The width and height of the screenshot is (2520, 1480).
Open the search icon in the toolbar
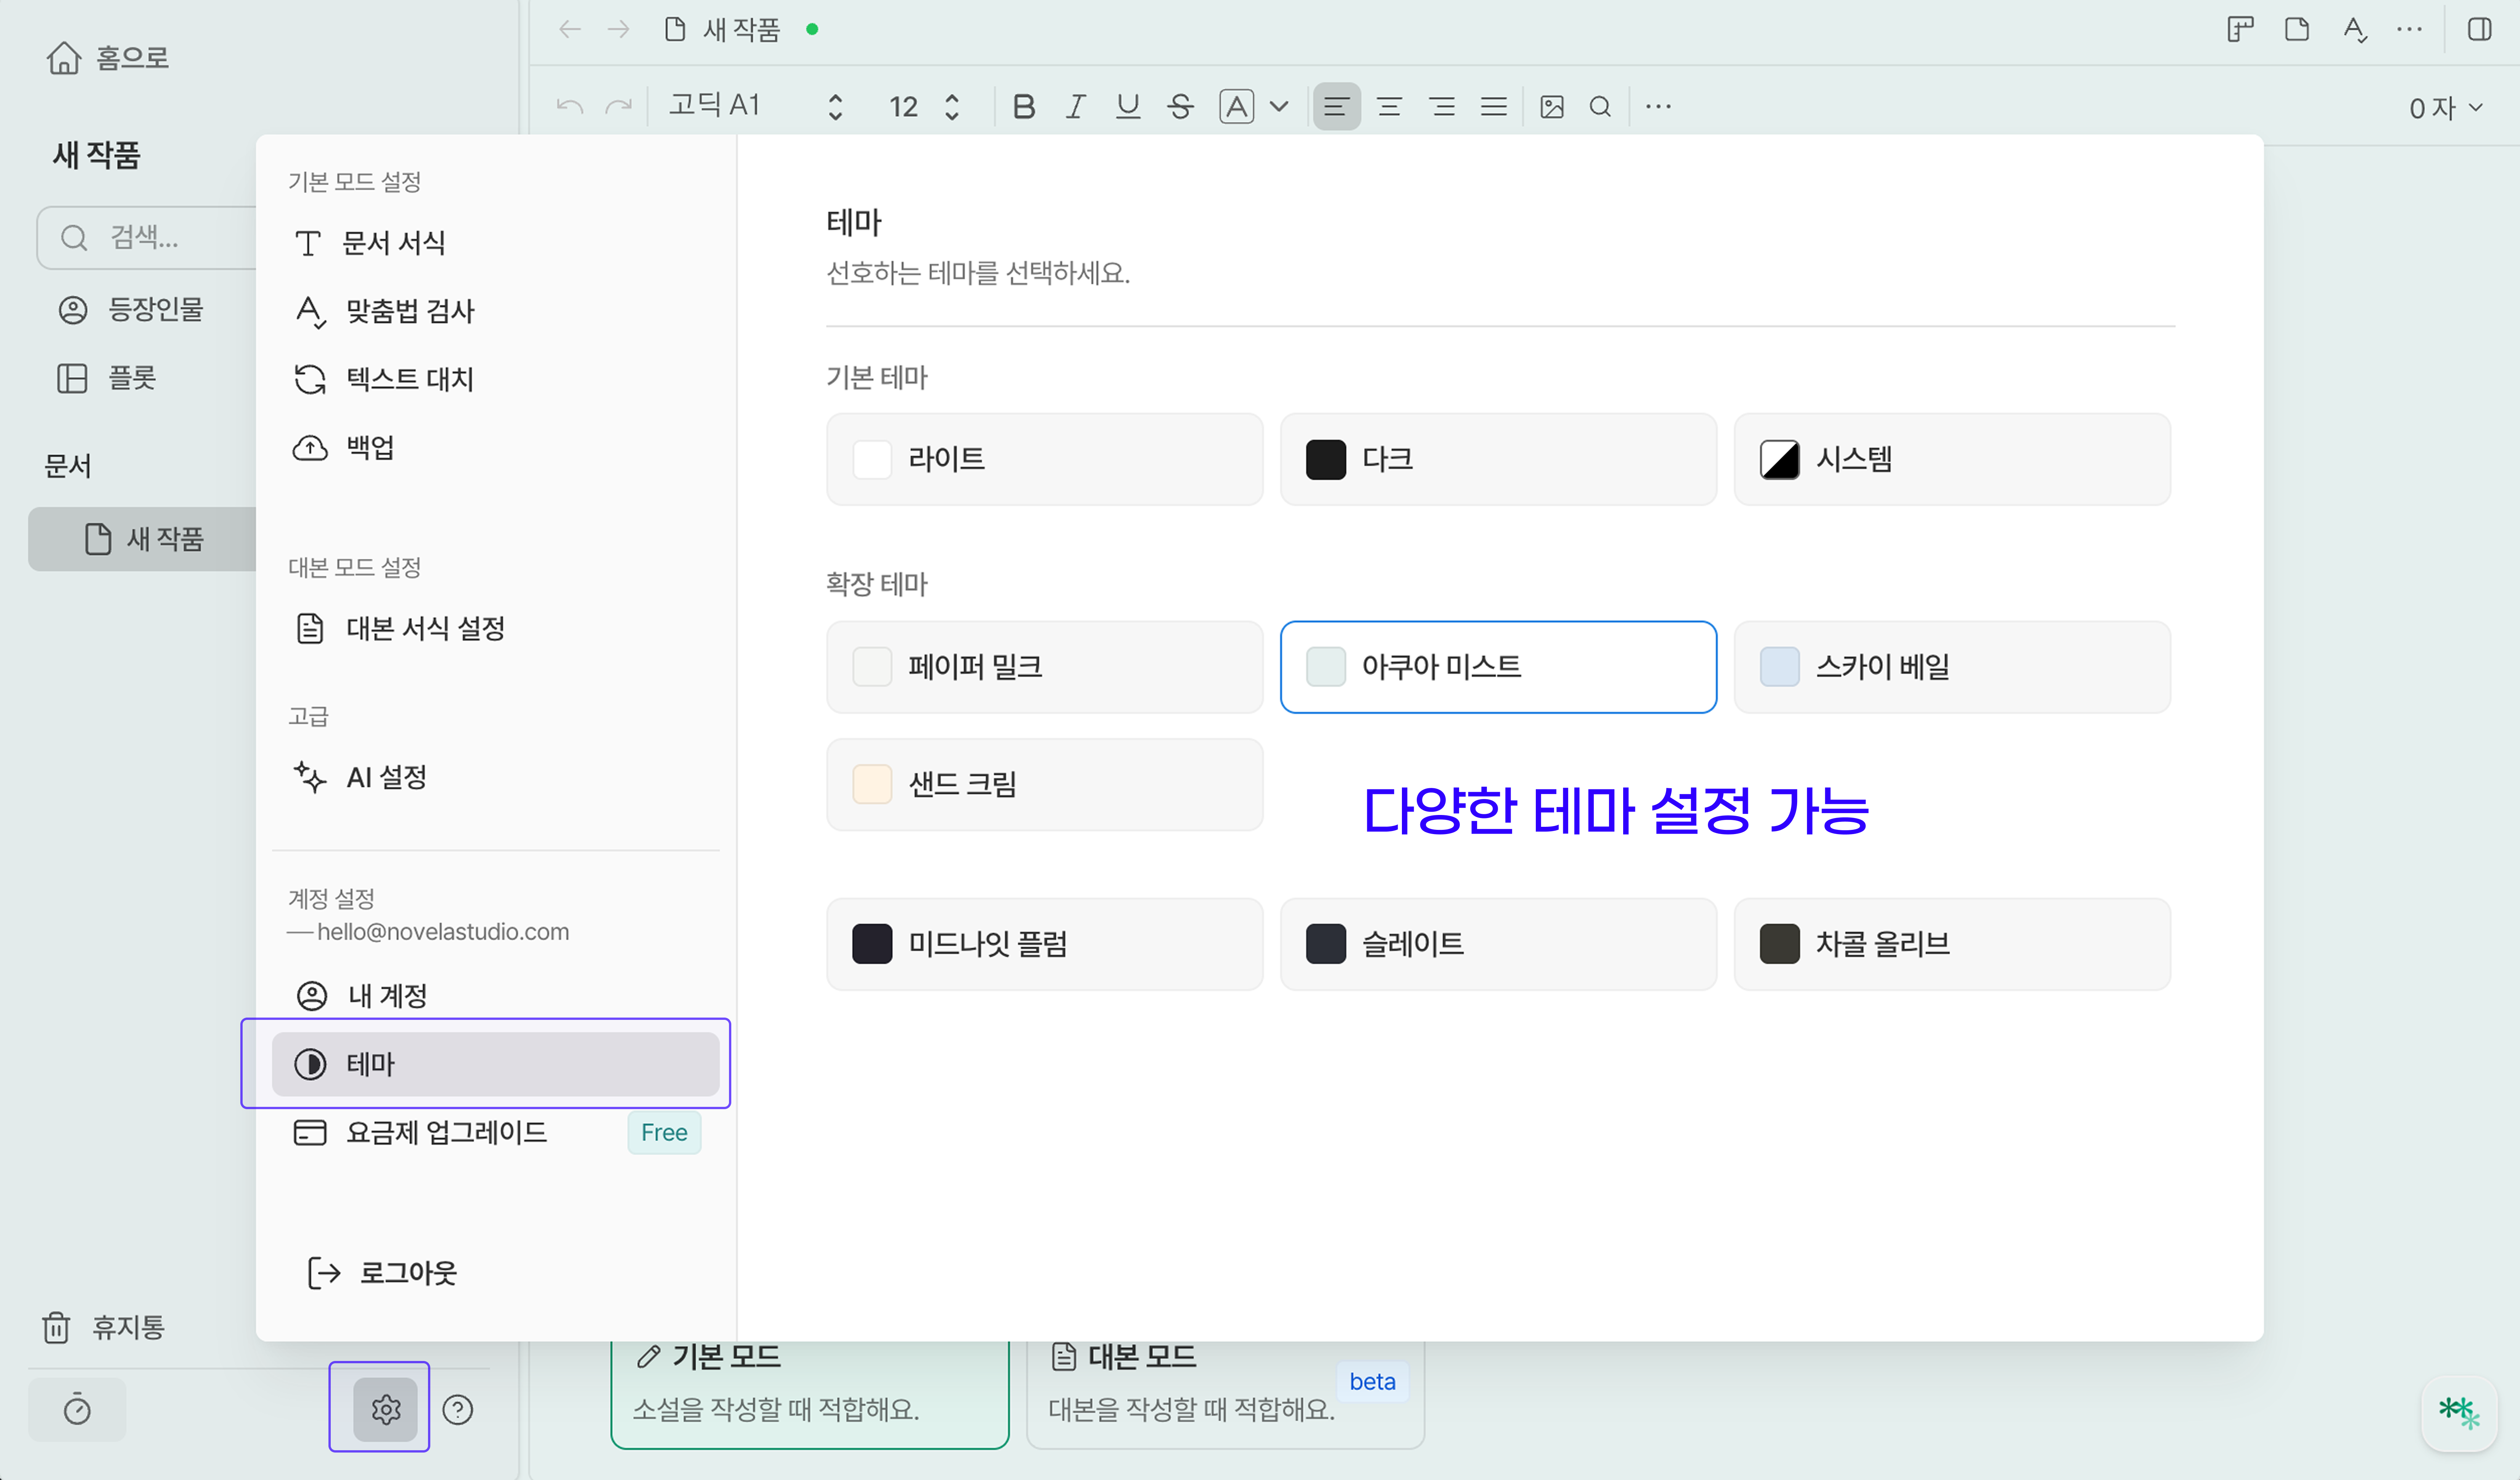click(x=1600, y=106)
